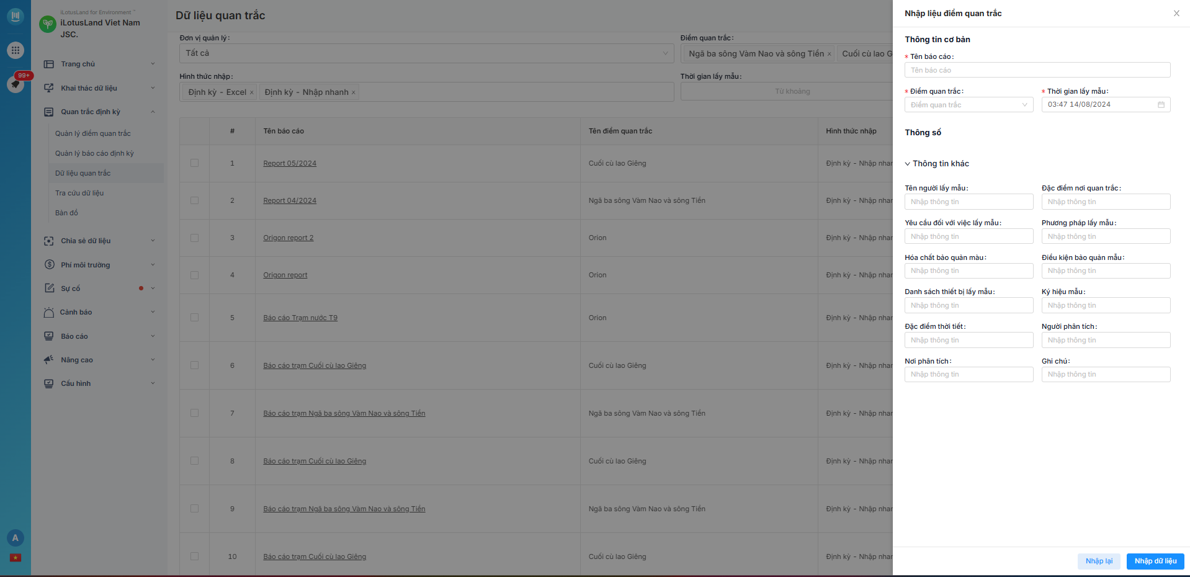Click the Trang chủ menu icon
The width and height of the screenshot is (1190, 577).
tap(49, 64)
